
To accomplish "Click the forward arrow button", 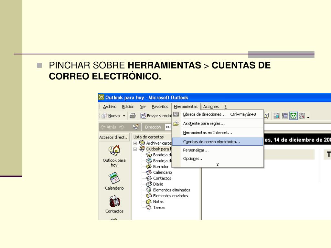I will (x=122, y=127).
